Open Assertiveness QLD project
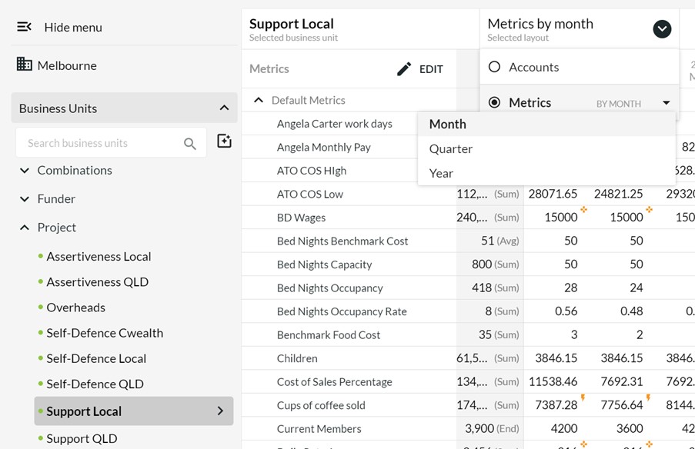Image resolution: width=695 pixels, height=449 pixels. [x=97, y=282]
